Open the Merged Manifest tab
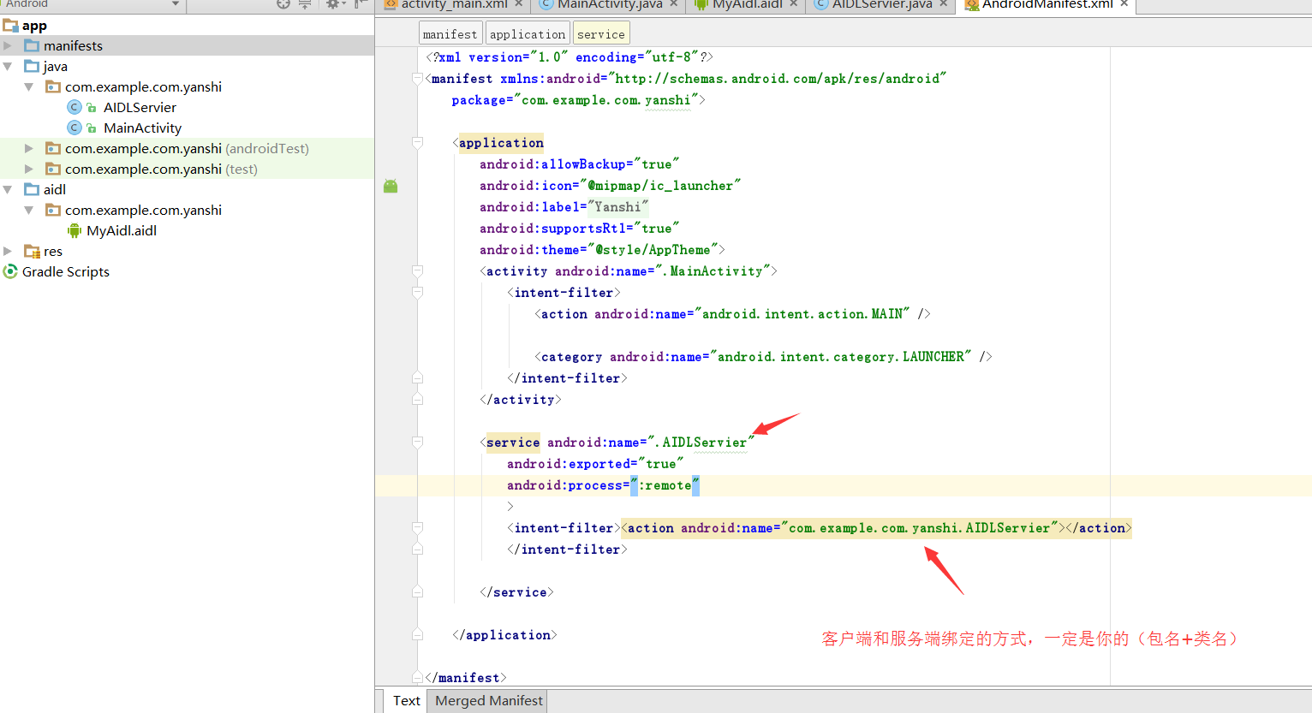The image size is (1312, 713). tap(489, 701)
